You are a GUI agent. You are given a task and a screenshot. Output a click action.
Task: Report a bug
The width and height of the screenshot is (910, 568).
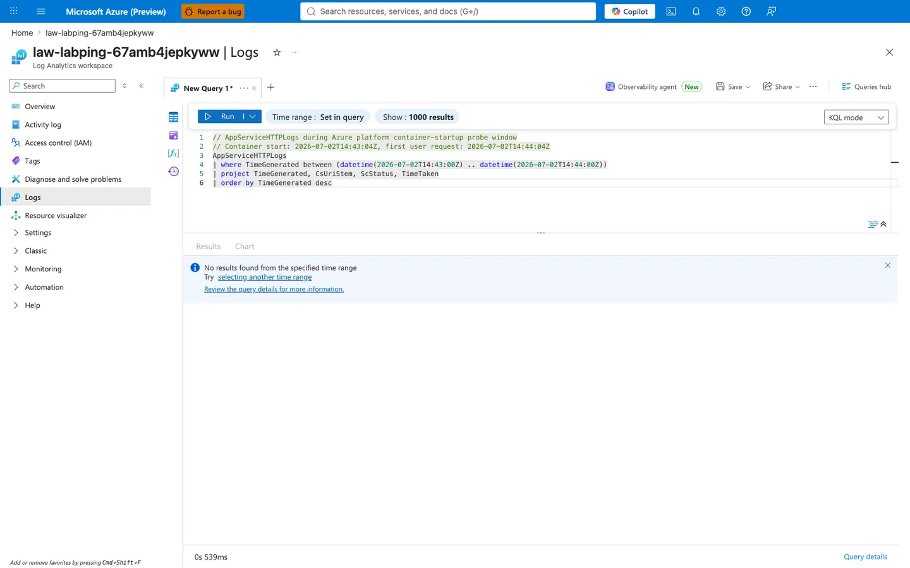click(212, 11)
